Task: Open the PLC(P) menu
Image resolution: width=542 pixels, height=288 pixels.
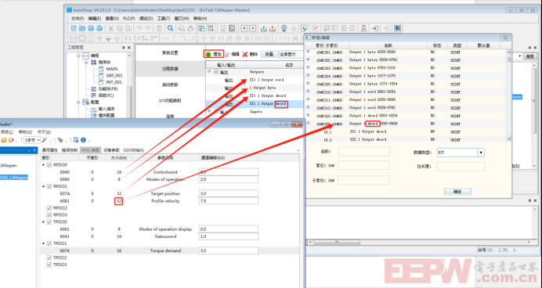Action: click(129, 19)
